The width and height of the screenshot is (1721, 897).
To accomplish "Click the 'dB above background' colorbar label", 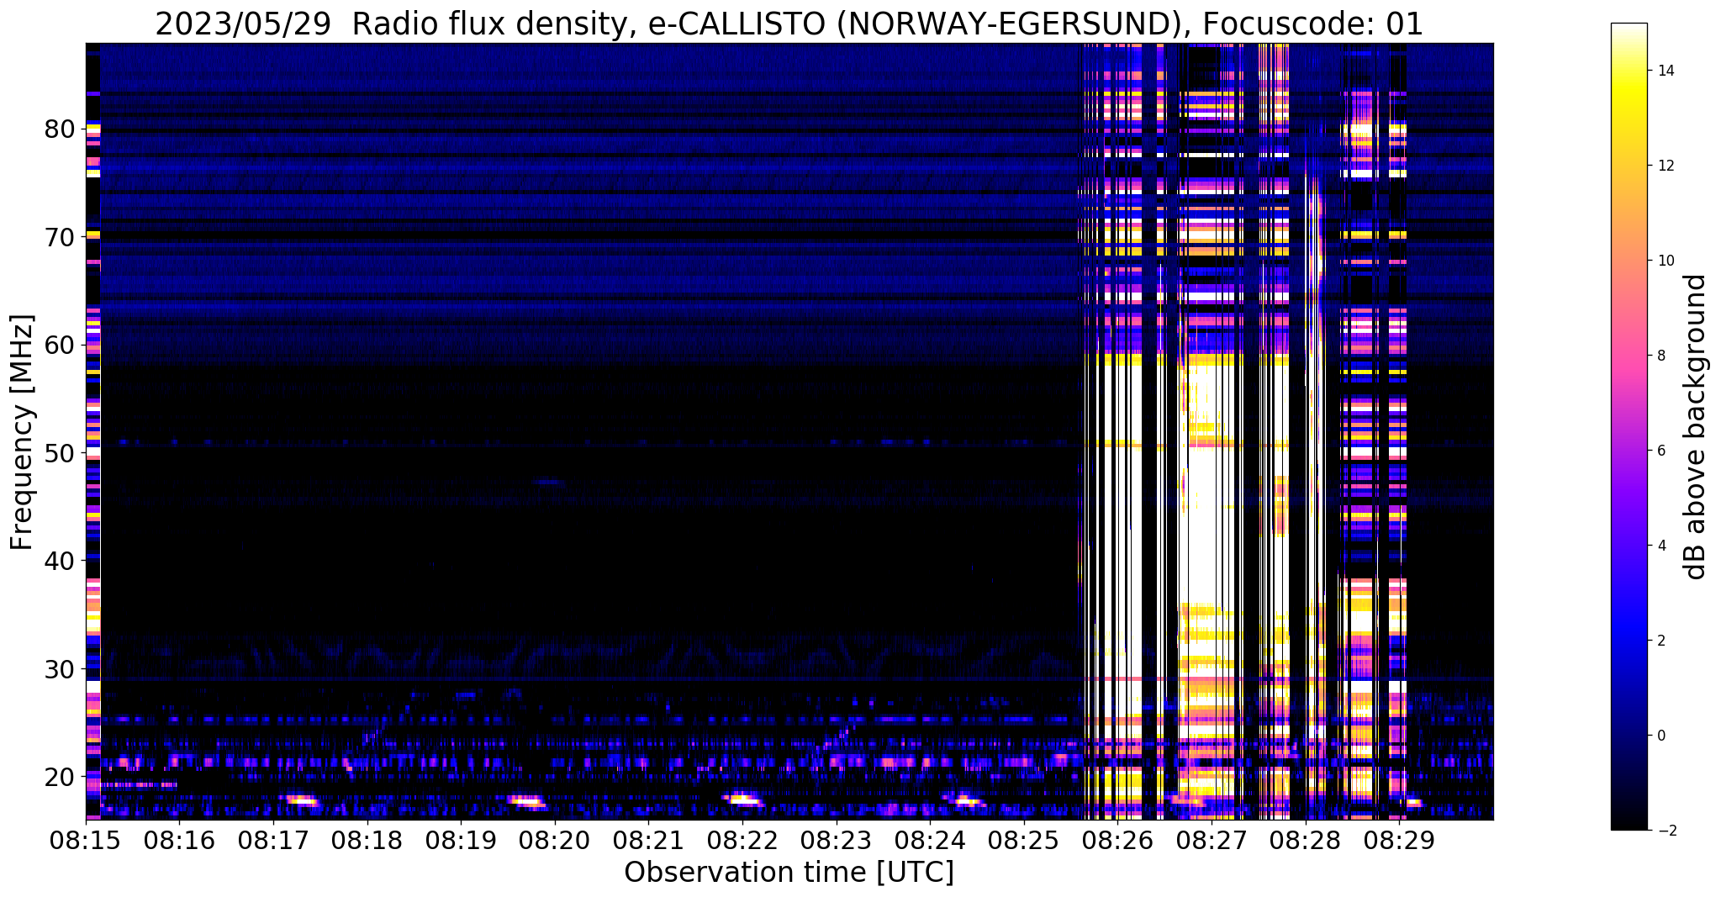I will coord(1696,426).
